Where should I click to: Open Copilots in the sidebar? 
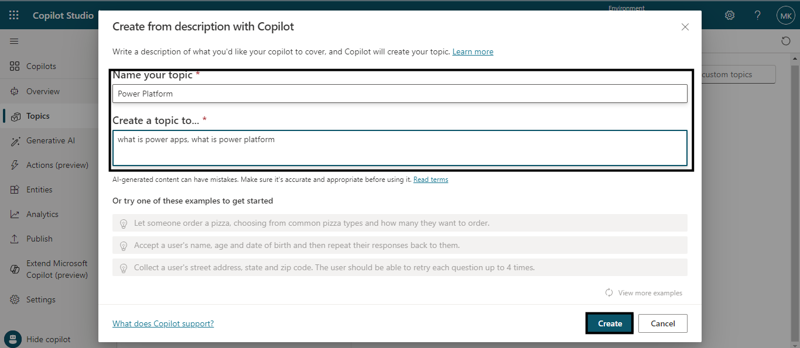coord(41,66)
